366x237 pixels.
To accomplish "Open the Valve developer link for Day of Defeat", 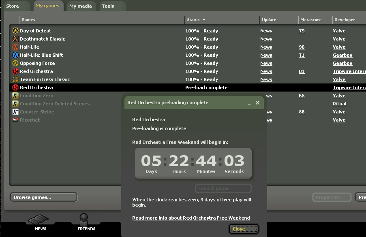I will point(339,31).
